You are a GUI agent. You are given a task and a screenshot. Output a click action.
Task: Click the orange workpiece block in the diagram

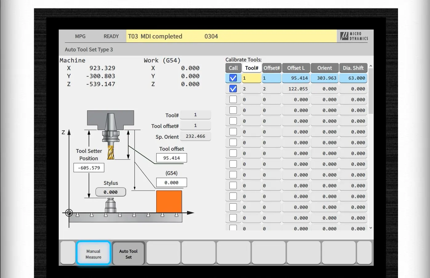click(x=169, y=202)
